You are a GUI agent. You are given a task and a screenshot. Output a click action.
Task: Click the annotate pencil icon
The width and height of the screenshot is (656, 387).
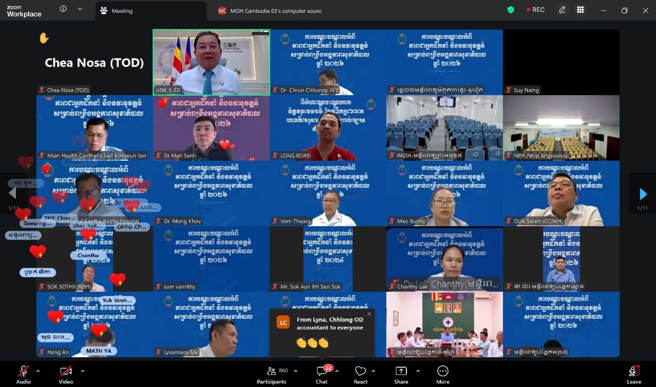(562, 10)
